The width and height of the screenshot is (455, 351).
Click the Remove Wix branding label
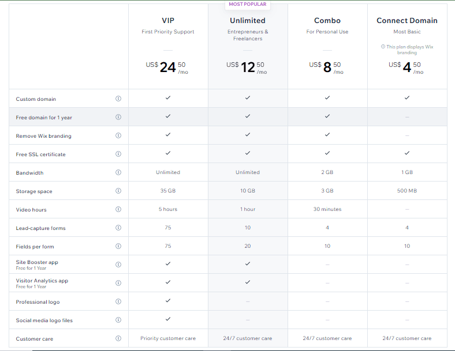click(x=43, y=136)
